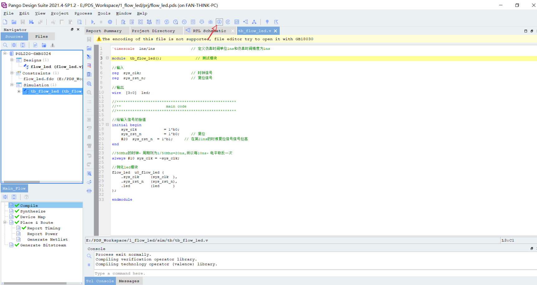The width and height of the screenshot is (537, 285).
Task: Switch to the Files tab in the Navigator
Action: click(41, 36)
